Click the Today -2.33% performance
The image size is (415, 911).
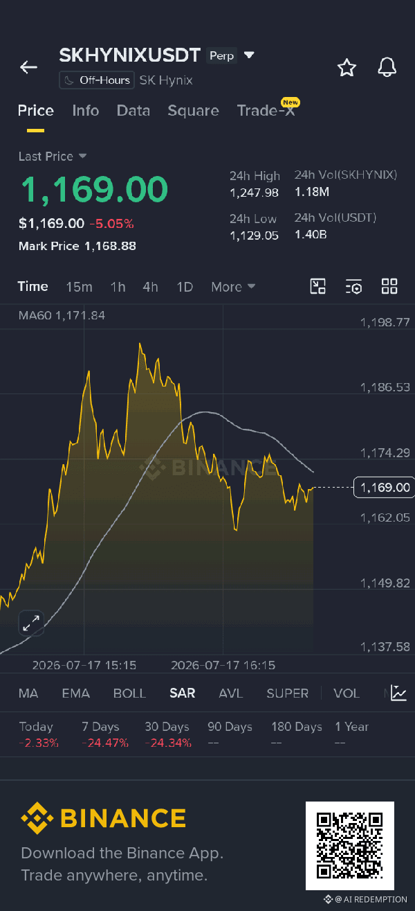tap(39, 734)
